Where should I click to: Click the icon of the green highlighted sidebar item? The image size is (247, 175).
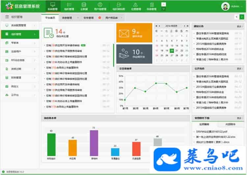[7, 34]
